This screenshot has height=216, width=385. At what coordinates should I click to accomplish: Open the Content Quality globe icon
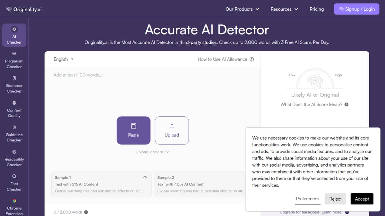pyautogui.click(x=14, y=103)
